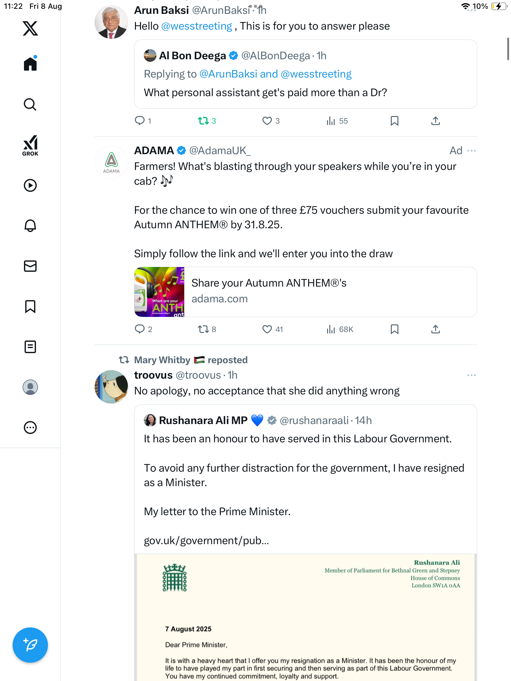The image size is (511, 681).
Task: Undo repost on Arun Baksi's post
Action: pos(203,121)
